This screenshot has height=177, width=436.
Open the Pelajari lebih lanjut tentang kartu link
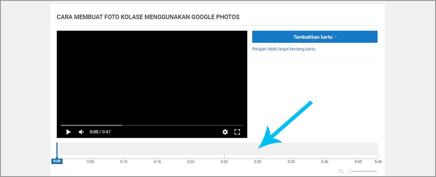[x=284, y=49]
